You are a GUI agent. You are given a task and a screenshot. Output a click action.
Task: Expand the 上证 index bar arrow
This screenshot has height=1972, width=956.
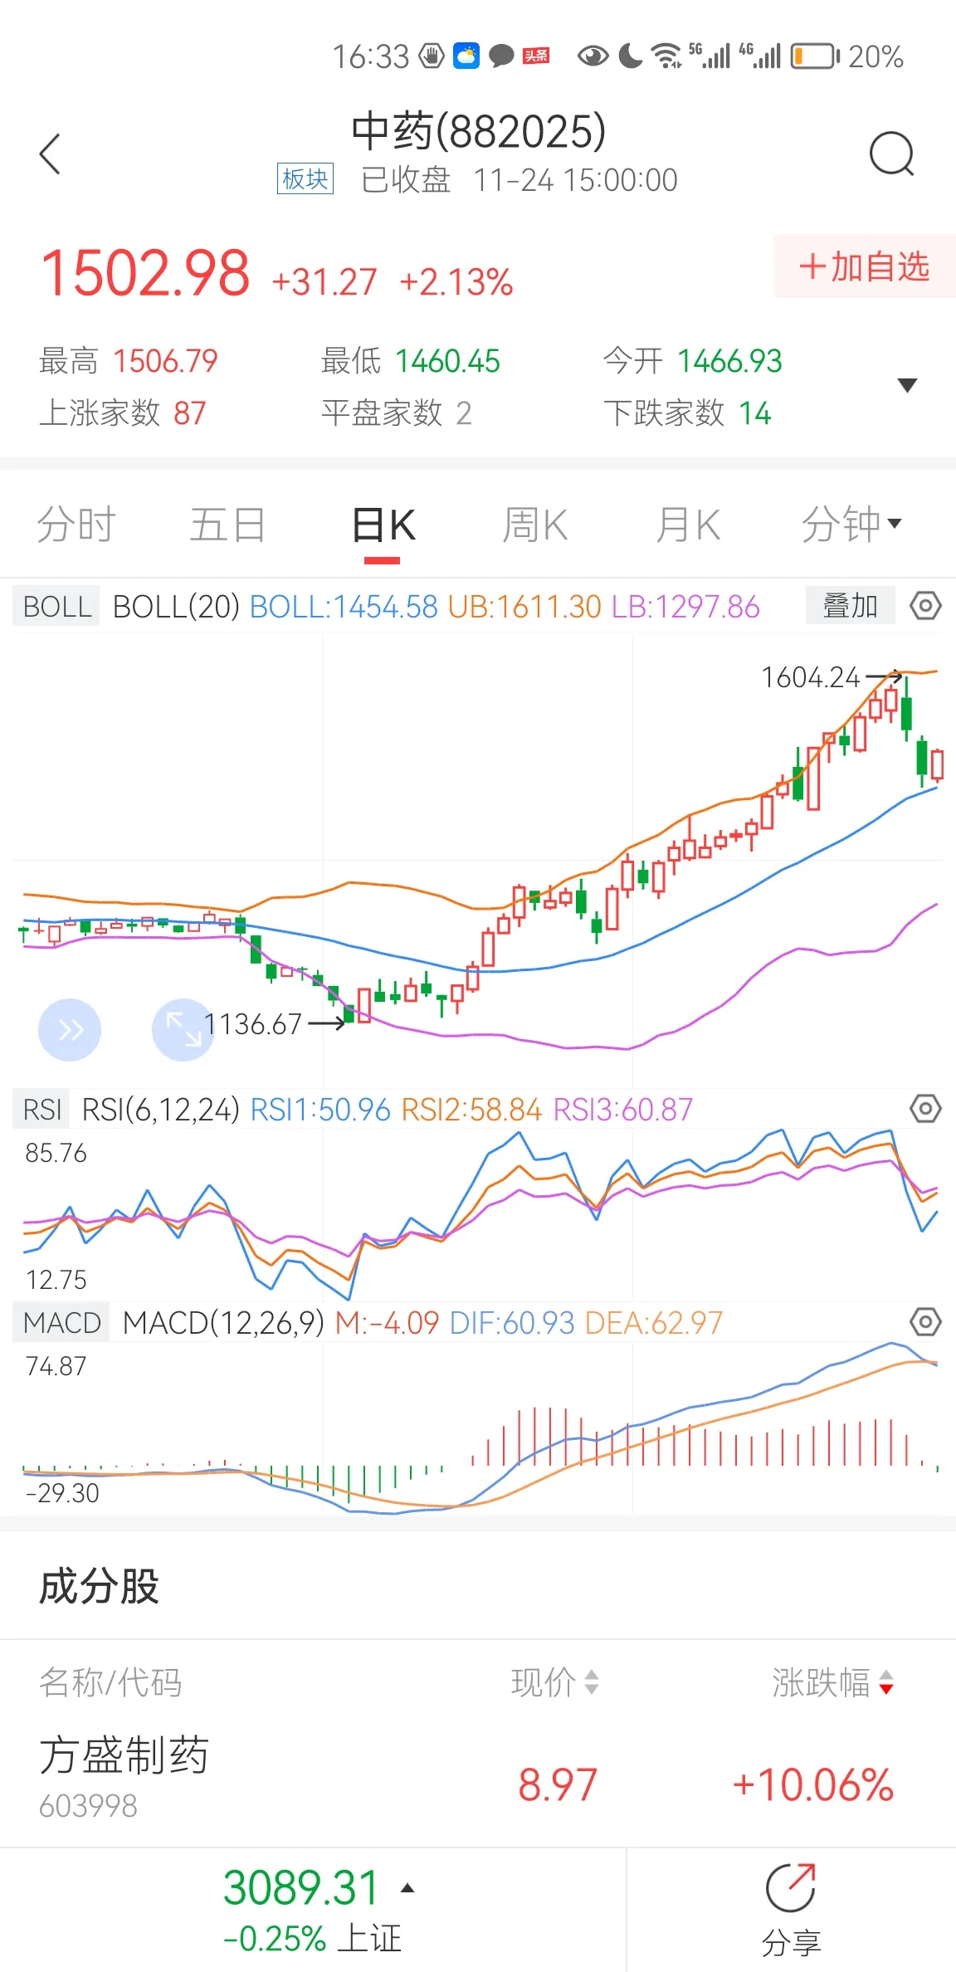point(407,1889)
